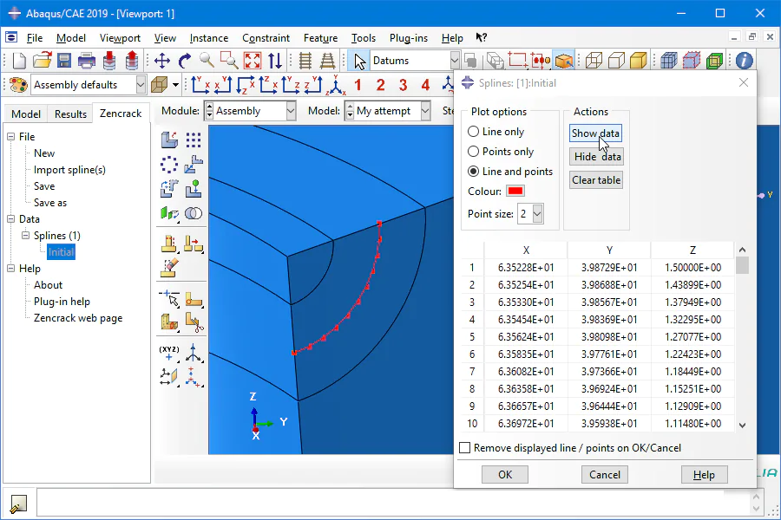Click the Create Datum Plane icon
Image resolution: width=781 pixels, height=520 pixels.
coord(169,375)
